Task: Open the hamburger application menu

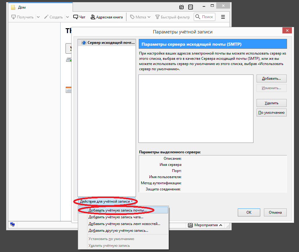Action: [x=223, y=17]
